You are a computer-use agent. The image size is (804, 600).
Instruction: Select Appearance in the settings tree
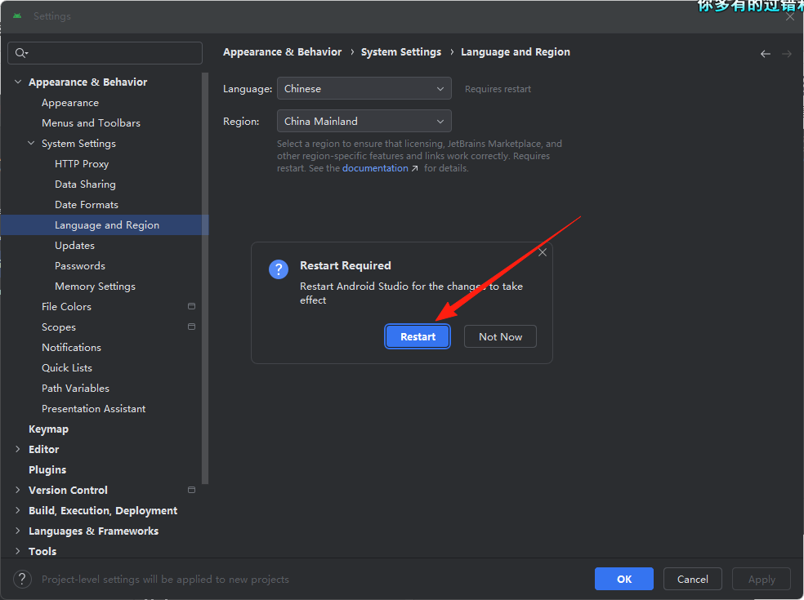[70, 103]
